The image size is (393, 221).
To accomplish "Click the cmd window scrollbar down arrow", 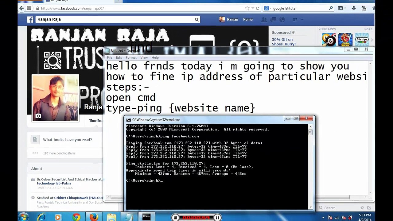I will point(310,207).
